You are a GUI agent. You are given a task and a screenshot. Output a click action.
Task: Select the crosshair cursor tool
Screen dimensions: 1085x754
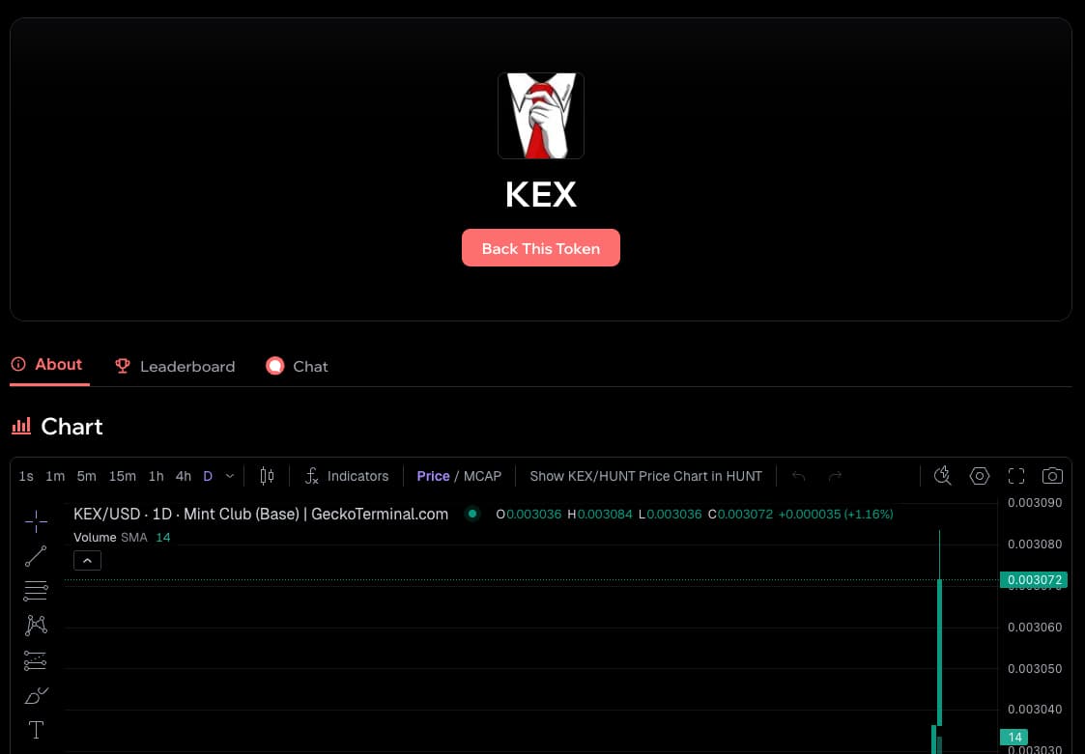[x=36, y=522]
